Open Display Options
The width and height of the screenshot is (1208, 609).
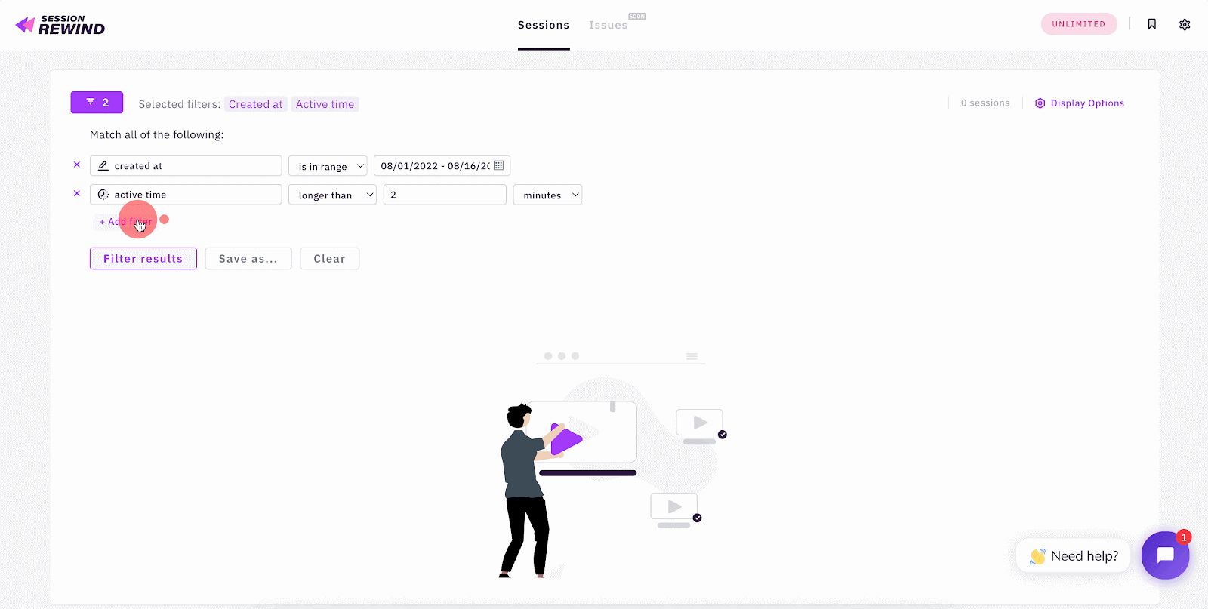1080,103
